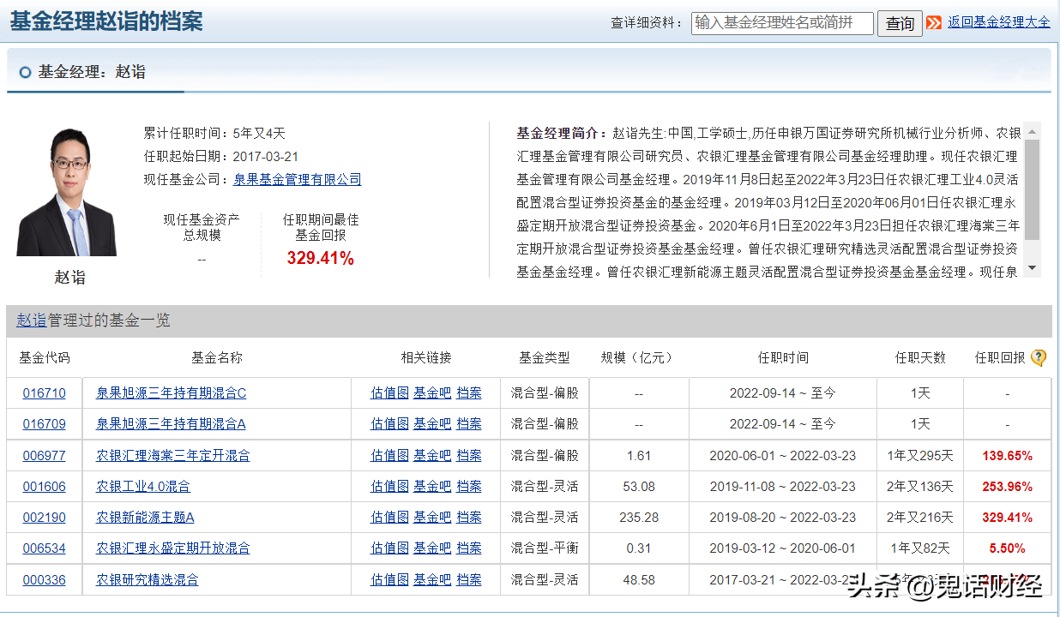This screenshot has width=1060, height=617.
Task: Click the orange arrow icon before 返回基金经理大全
Action: pos(934,22)
